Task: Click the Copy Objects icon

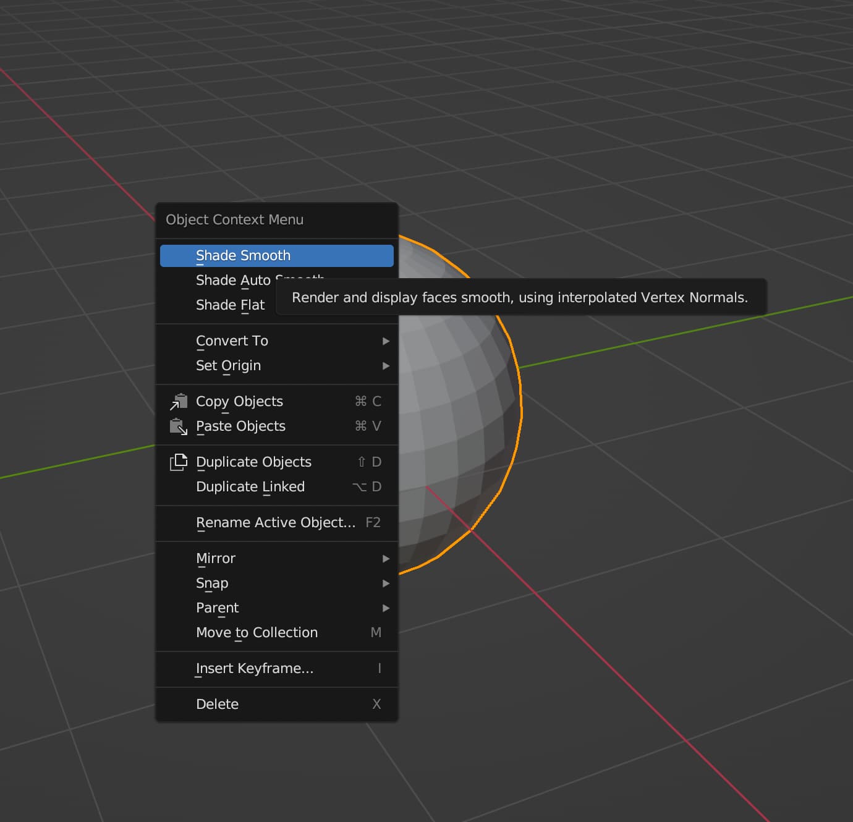Action: [x=179, y=402]
